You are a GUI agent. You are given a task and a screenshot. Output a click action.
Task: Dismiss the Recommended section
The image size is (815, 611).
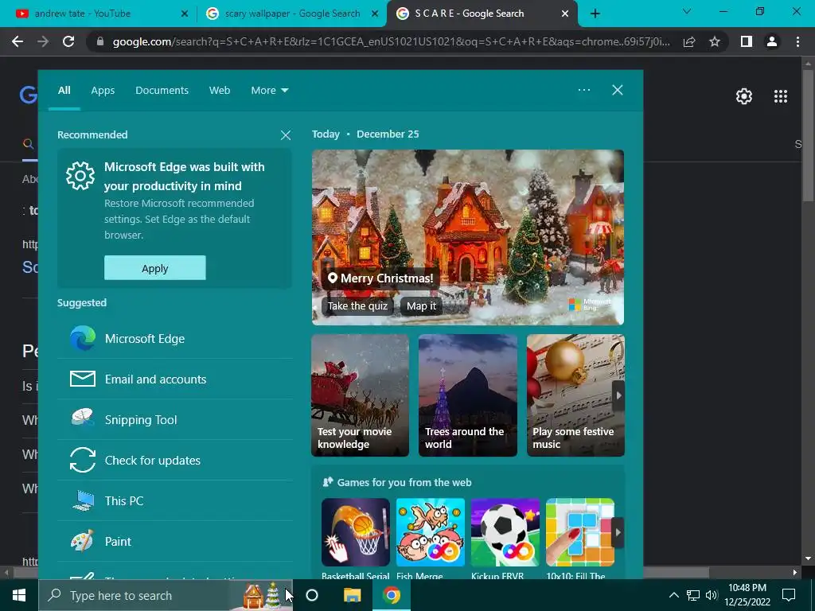[x=286, y=135]
